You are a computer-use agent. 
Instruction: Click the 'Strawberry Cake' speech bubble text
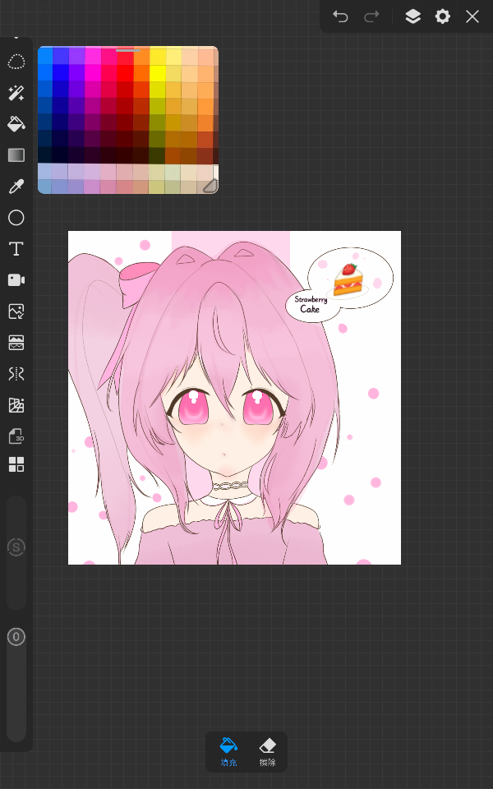(x=311, y=304)
